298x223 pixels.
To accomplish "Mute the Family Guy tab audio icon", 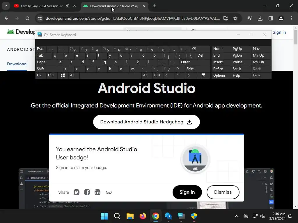I will [68, 6].
